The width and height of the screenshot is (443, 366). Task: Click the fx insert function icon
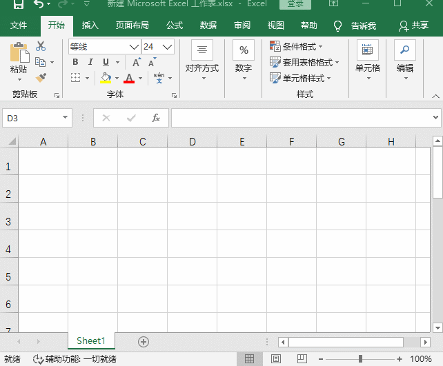[156, 118]
